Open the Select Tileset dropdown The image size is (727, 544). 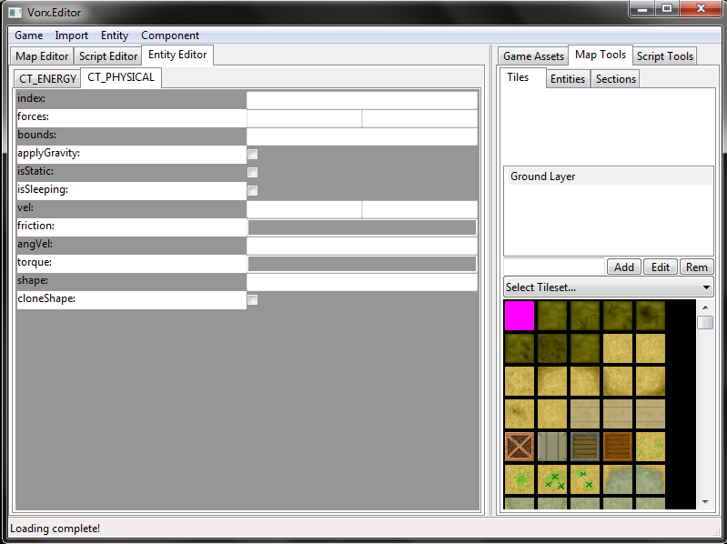pyautogui.click(x=608, y=287)
